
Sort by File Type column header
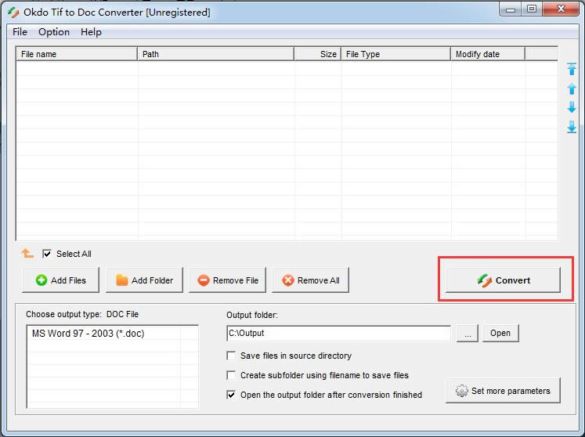395,54
